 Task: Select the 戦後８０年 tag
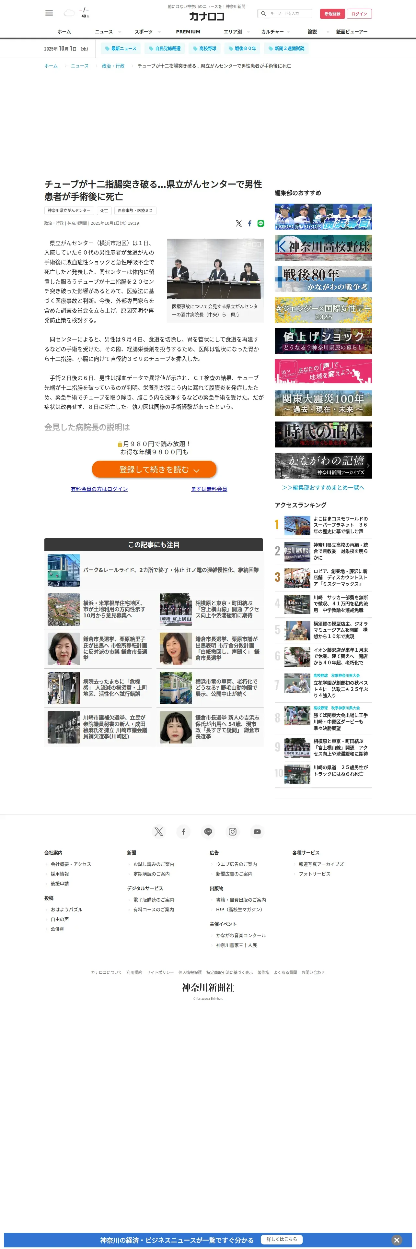[x=242, y=49]
